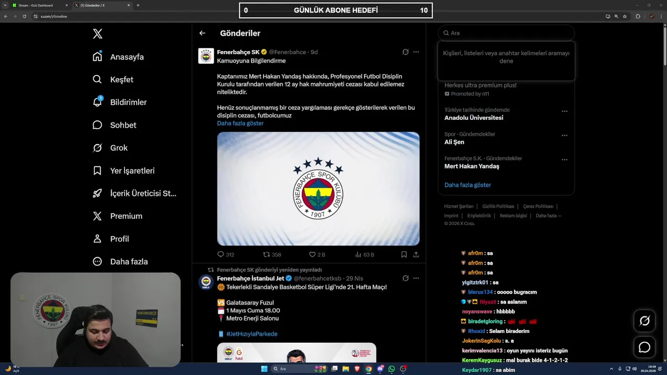
Task: Expand post with Daha fazla göster
Action: pyautogui.click(x=240, y=123)
